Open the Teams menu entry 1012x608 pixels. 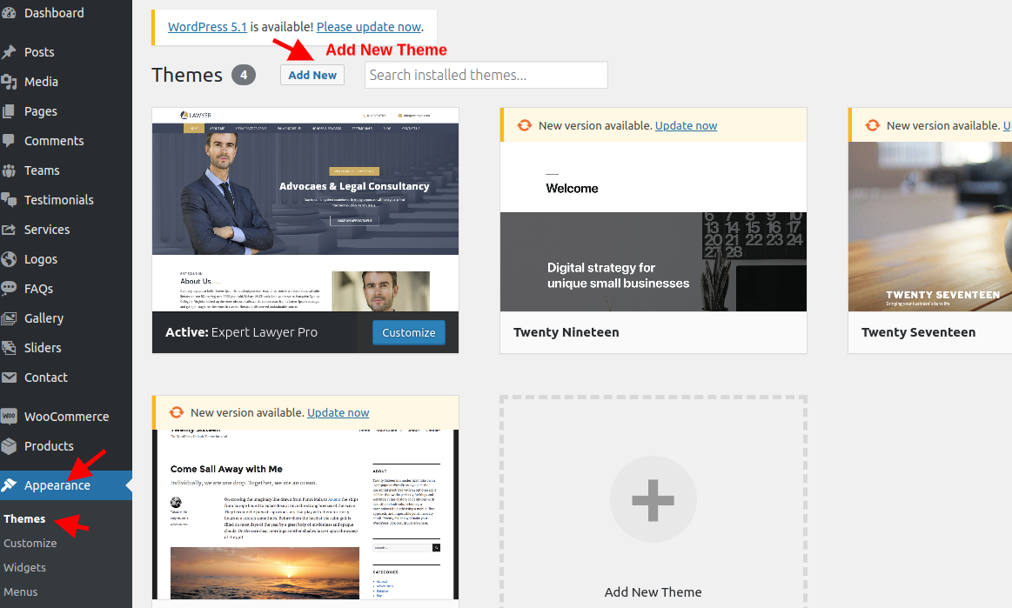tap(42, 170)
